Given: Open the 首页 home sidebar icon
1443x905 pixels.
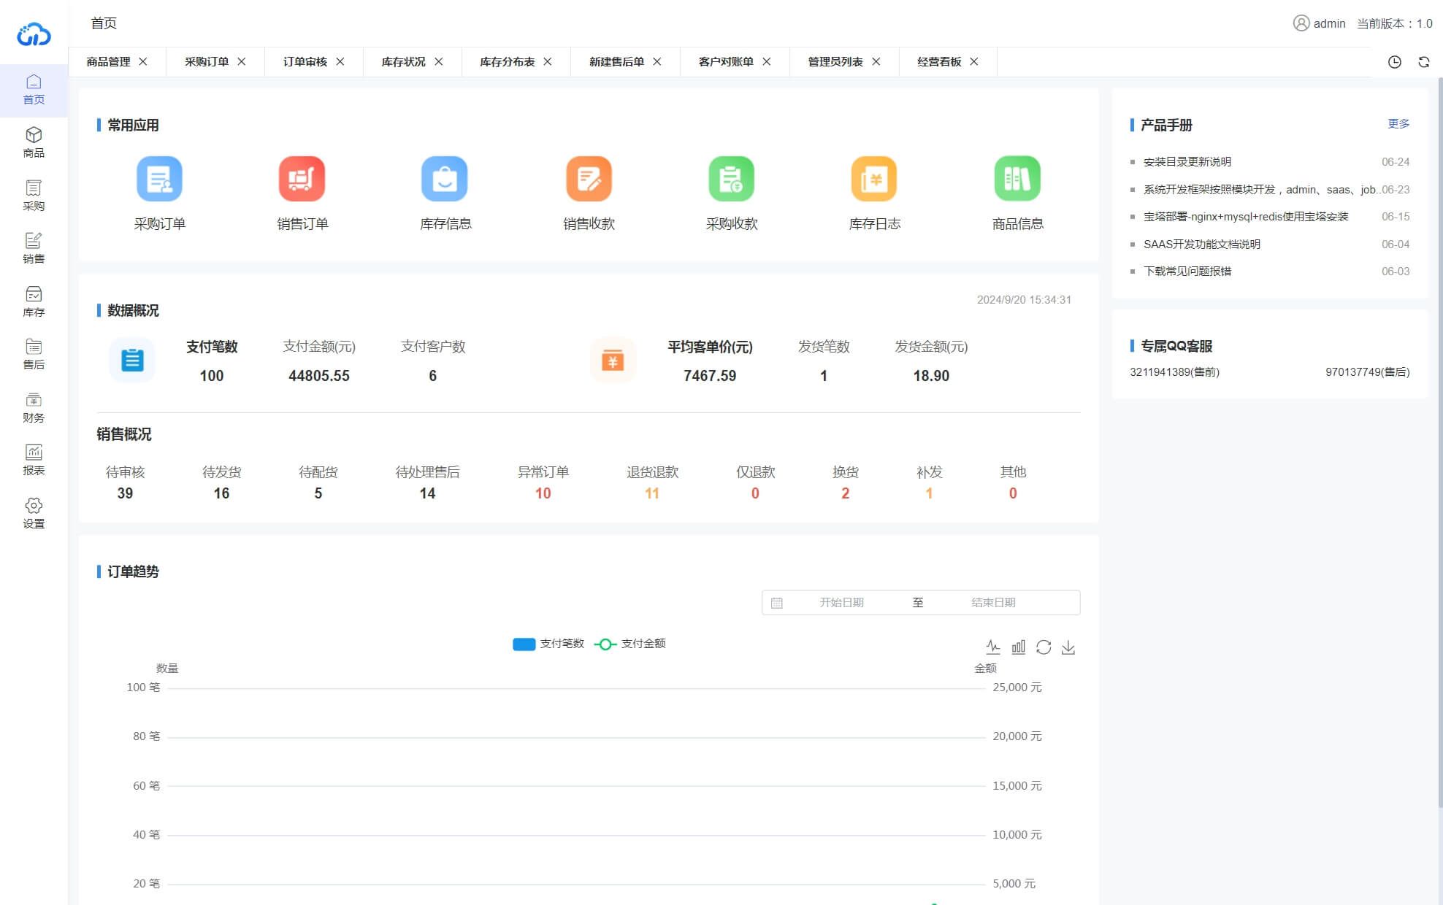Looking at the screenshot, I should [34, 90].
